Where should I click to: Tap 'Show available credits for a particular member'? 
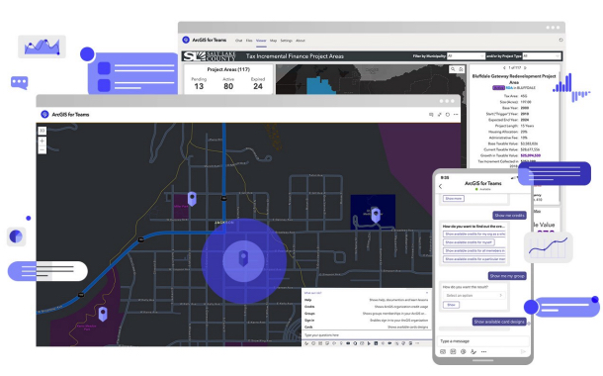click(x=474, y=259)
